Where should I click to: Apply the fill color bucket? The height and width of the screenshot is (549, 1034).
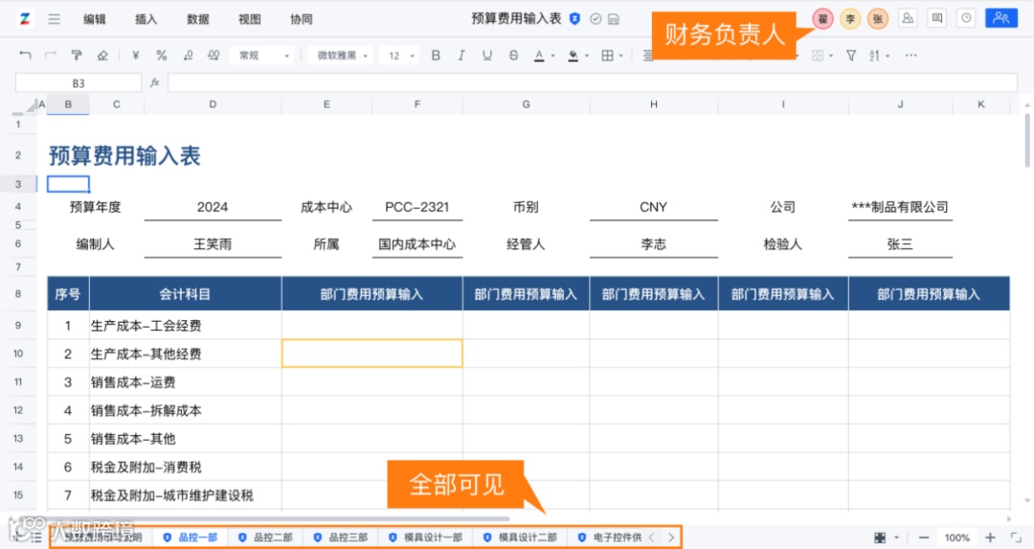(573, 56)
